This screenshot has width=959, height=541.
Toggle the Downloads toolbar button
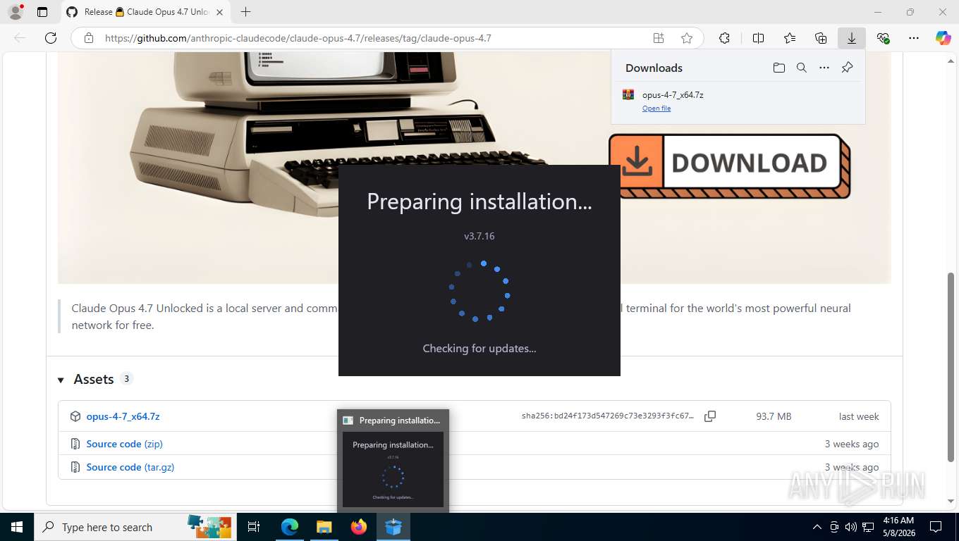(x=852, y=38)
